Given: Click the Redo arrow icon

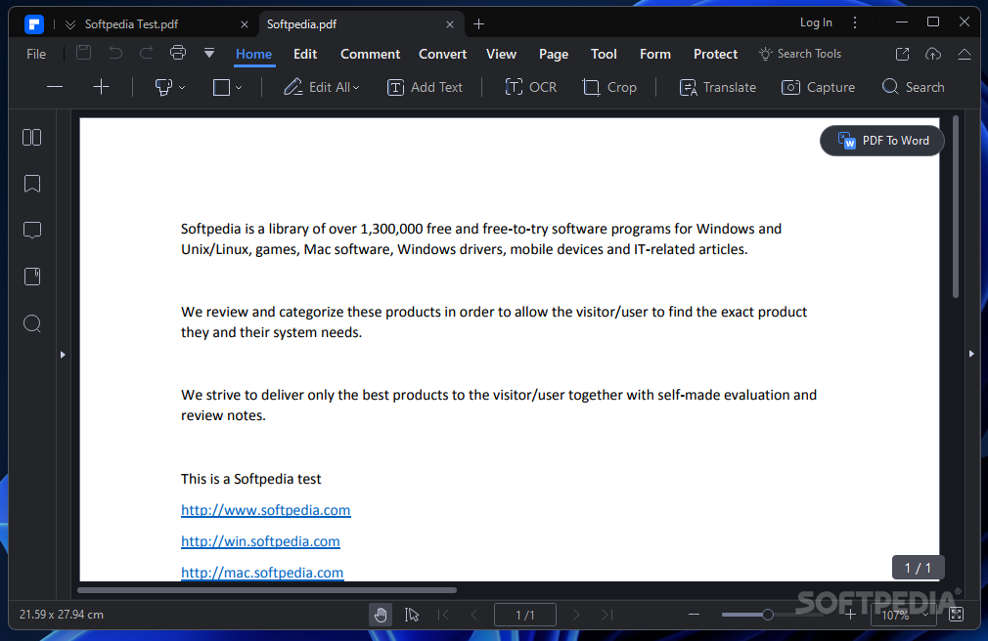Looking at the screenshot, I should [146, 53].
